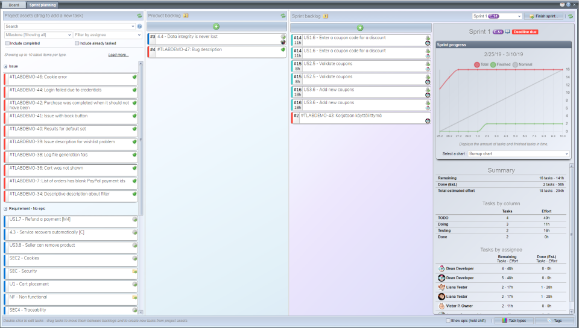Click bug icon on TLABDEMO-34 row
This screenshot has width=579, height=328.
tap(134, 194)
